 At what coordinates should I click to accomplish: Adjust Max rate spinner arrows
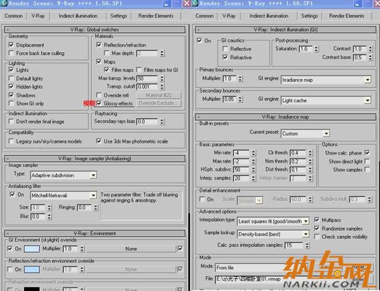pos(253,161)
